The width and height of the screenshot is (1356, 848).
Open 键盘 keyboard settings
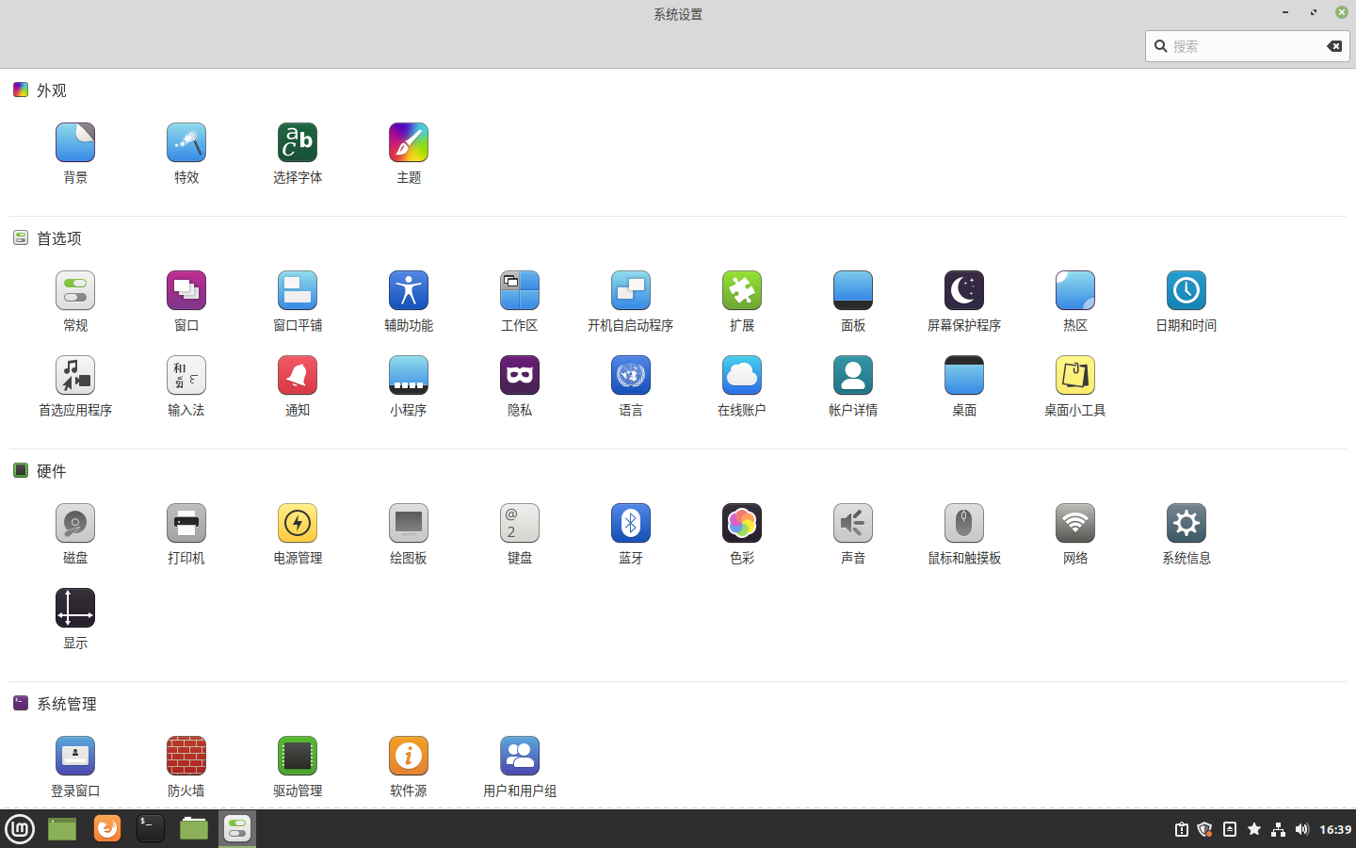[x=520, y=534]
